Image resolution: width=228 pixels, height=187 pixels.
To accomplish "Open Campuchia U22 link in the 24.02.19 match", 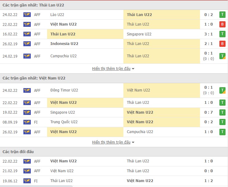I will click(x=63, y=56).
